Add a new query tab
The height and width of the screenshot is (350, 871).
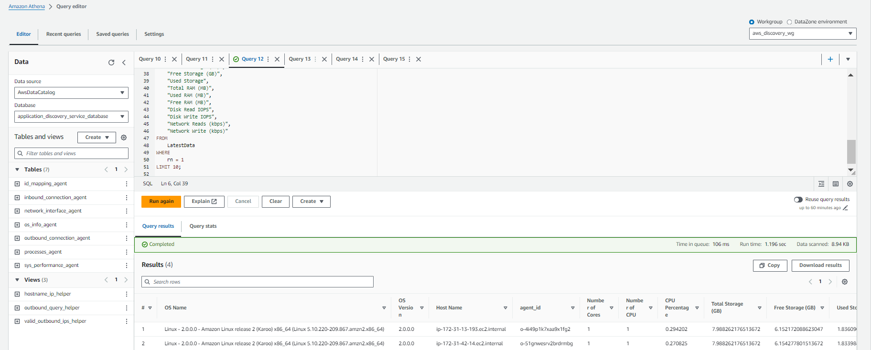[830, 59]
